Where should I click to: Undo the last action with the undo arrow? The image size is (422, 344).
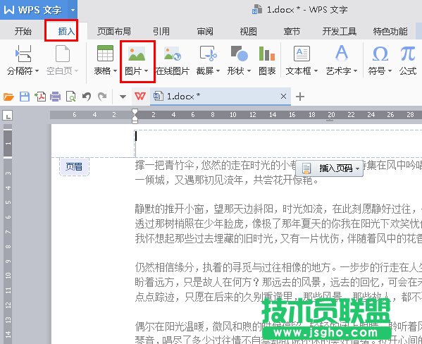[87, 97]
